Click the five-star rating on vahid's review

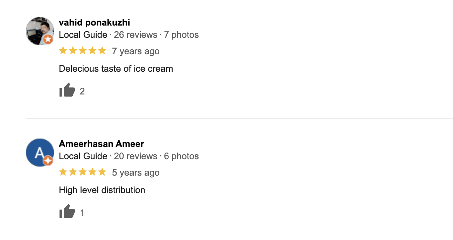[x=82, y=51]
